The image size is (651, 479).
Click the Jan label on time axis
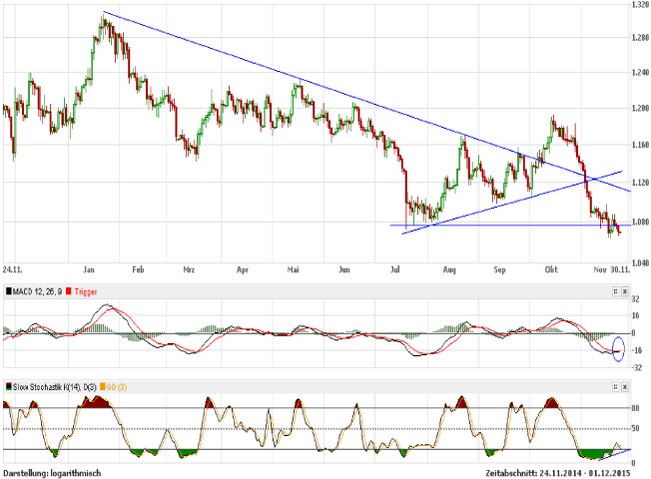pyautogui.click(x=89, y=269)
